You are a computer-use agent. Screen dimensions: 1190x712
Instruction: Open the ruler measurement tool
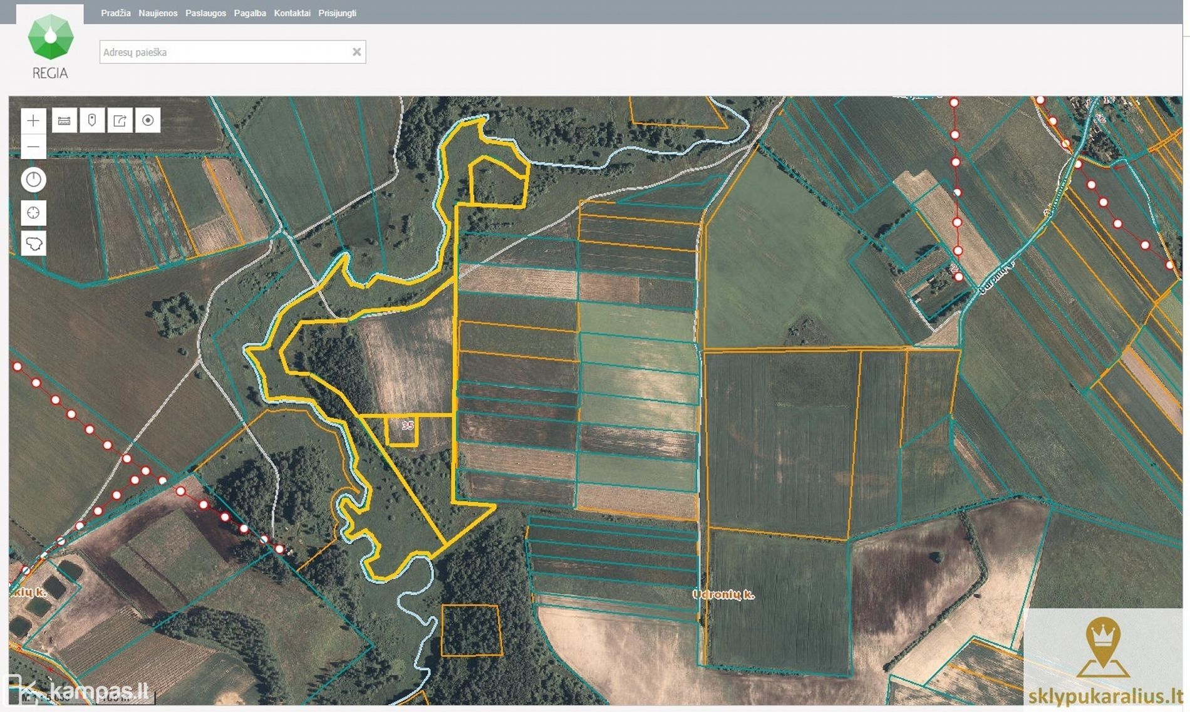[x=64, y=121]
